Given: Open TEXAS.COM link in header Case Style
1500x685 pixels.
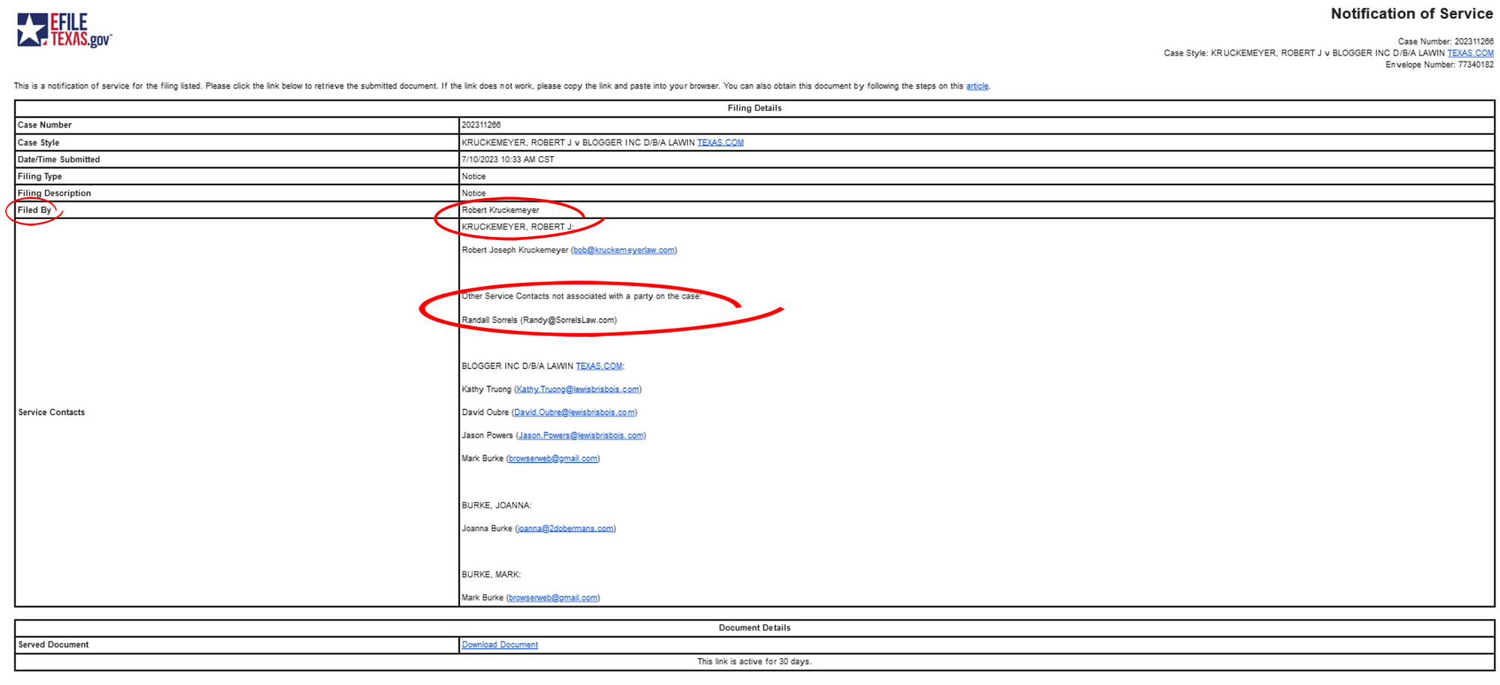Looking at the screenshot, I should 1470,53.
